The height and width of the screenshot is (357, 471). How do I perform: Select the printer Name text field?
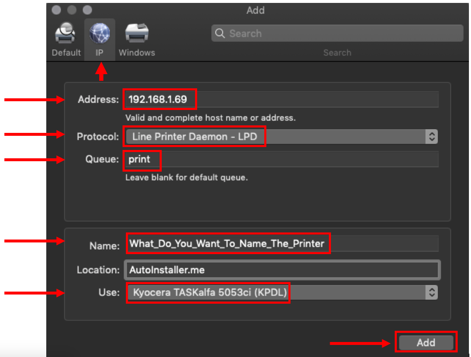point(281,244)
